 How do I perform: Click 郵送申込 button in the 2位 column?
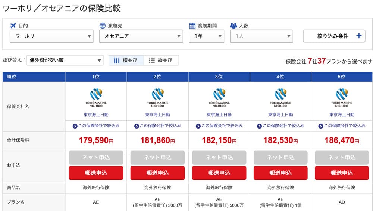click(x=157, y=173)
